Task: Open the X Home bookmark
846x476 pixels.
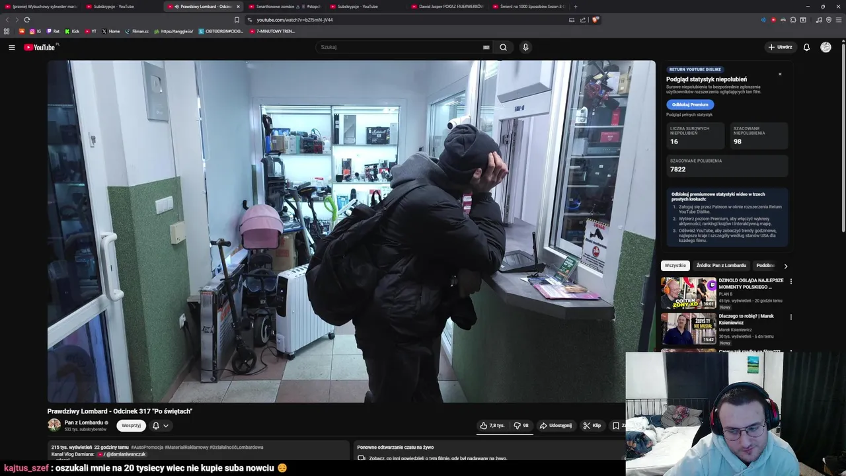Action: point(110,31)
